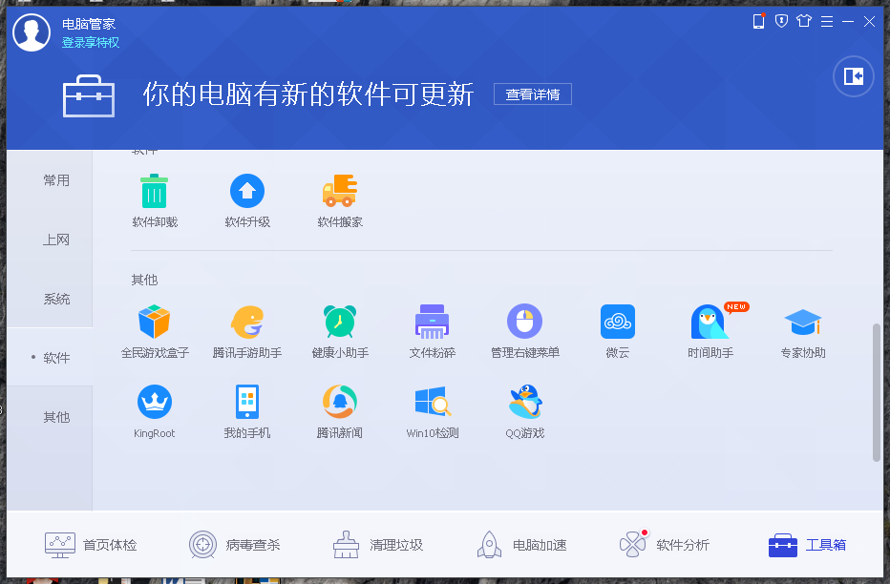Run Win10检测 check tool

click(433, 412)
